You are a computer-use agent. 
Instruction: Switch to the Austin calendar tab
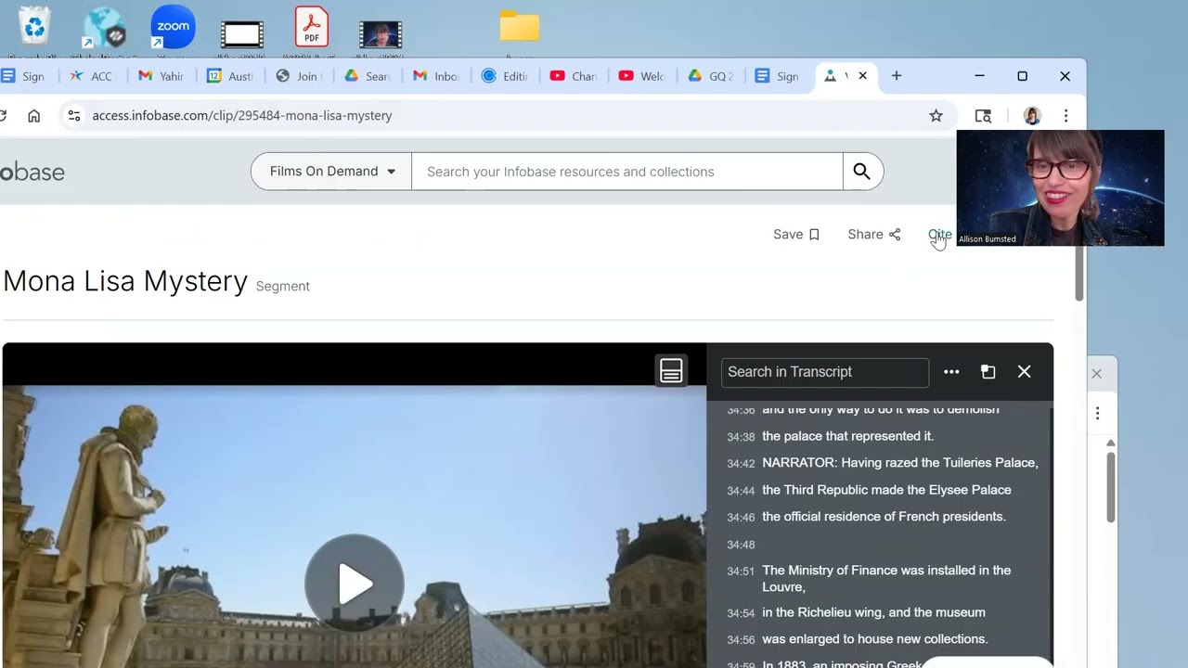pyautogui.click(x=230, y=76)
